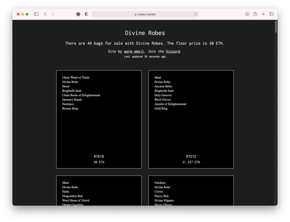Show tab overview icon
The width and height of the screenshot is (290, 222).
point(271,14)
